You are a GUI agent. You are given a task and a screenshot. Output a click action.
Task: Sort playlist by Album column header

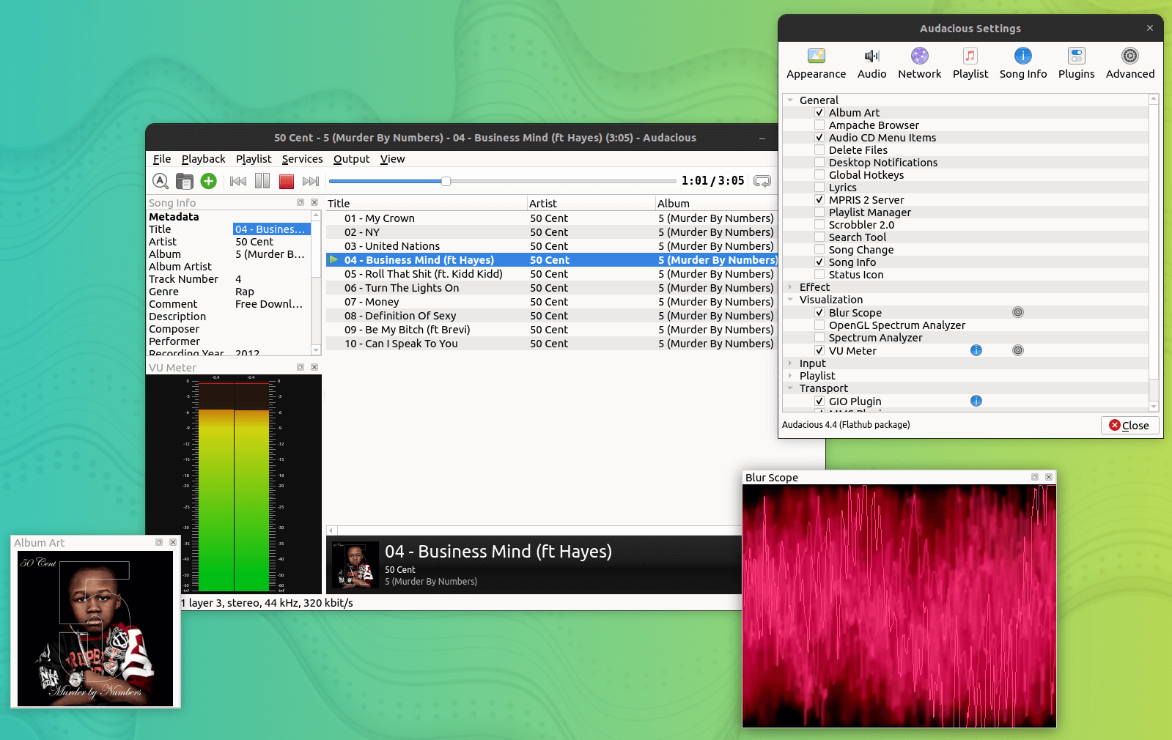[x=717, y=204]
